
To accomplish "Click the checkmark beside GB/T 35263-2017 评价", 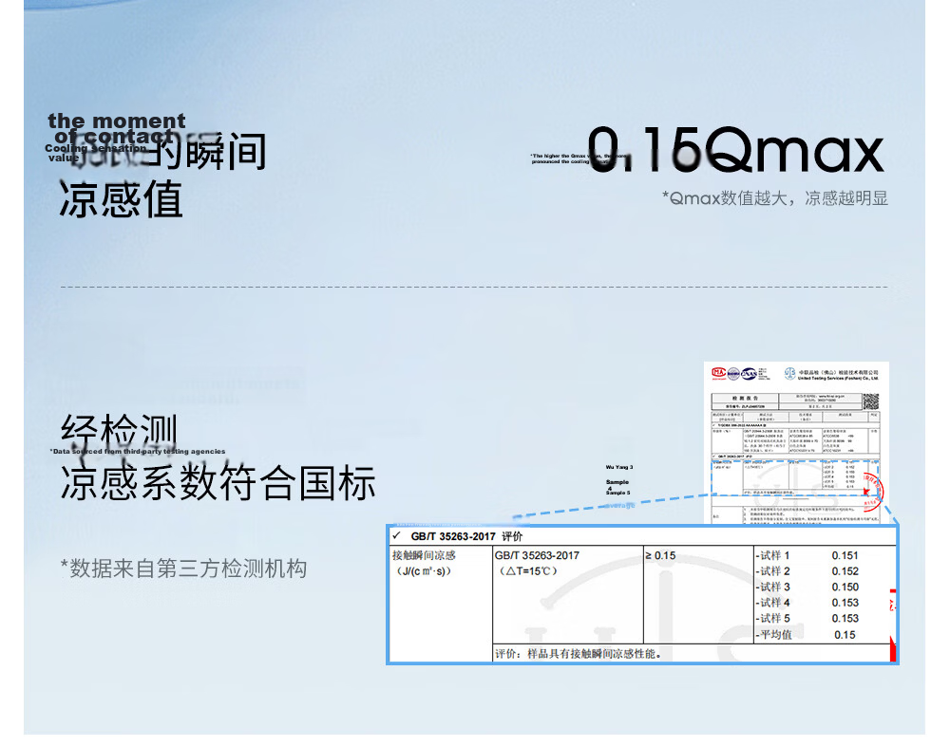I will (x=397, y=535).
